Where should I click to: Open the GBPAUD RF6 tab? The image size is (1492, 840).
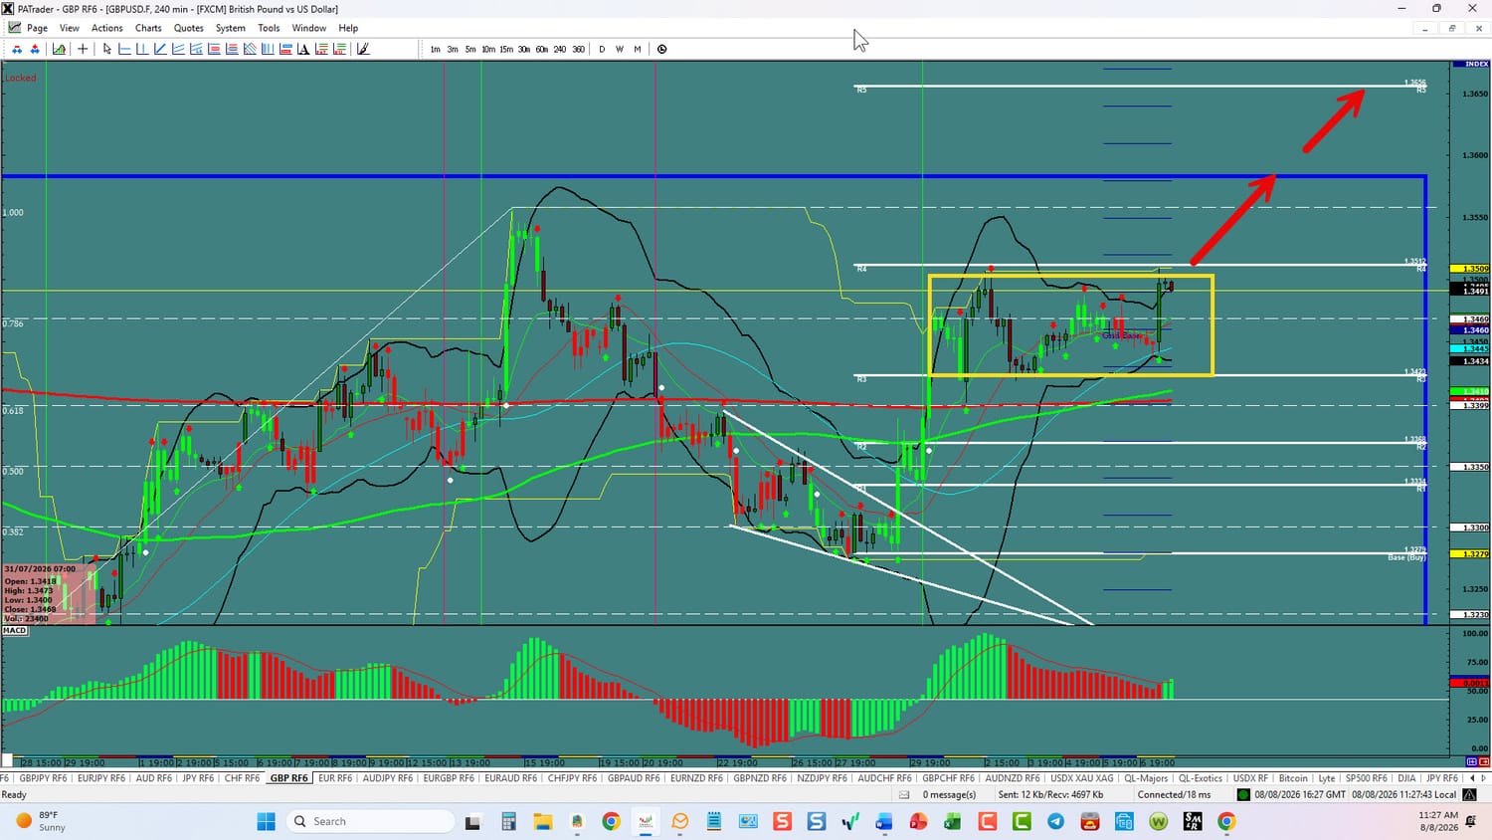(634, 778)
